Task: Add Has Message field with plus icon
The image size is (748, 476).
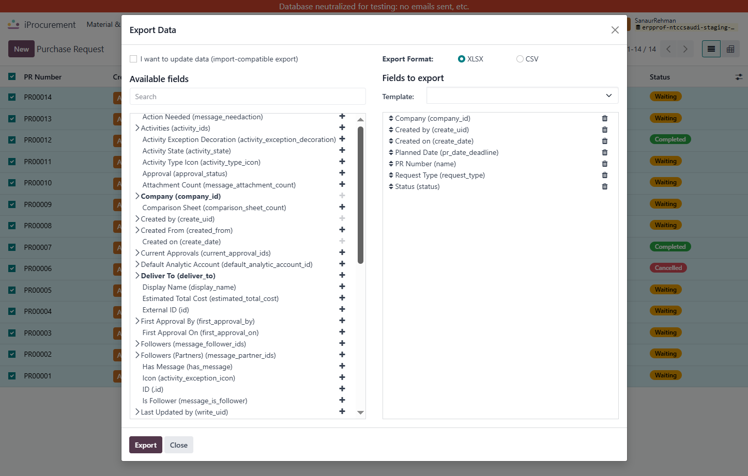Action: point(342,366)
